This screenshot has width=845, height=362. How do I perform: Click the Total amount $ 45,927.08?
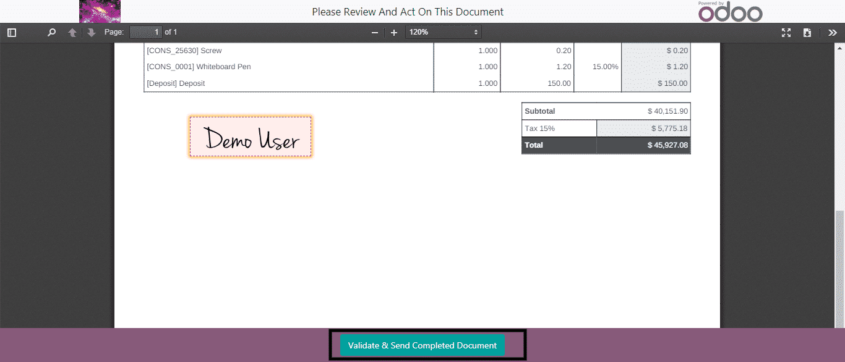(667, 145)
